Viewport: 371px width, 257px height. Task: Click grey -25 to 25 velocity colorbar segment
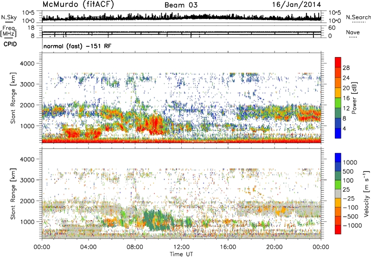coord(338,193)
